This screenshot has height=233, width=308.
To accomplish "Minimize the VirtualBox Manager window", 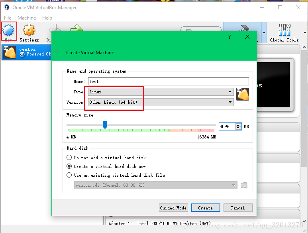I will 262,8.
